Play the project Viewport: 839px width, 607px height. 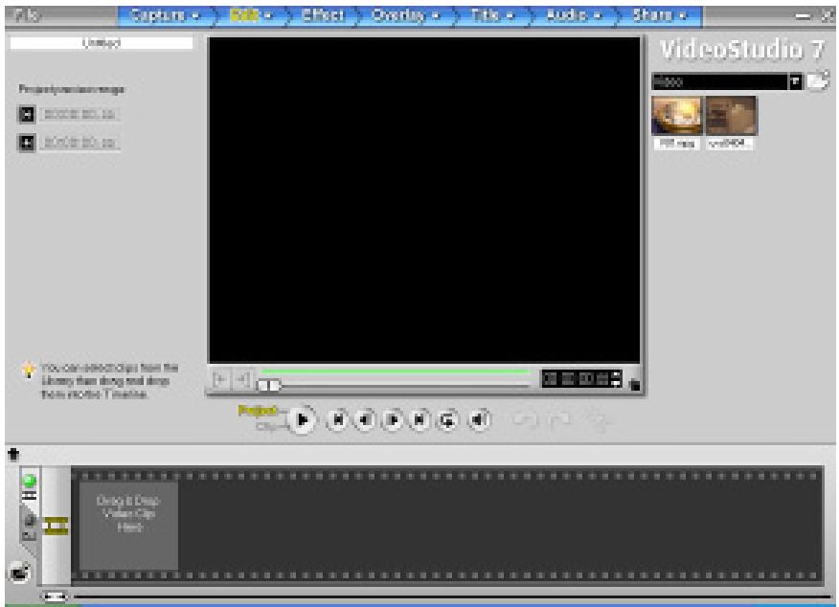click(303, 419)
